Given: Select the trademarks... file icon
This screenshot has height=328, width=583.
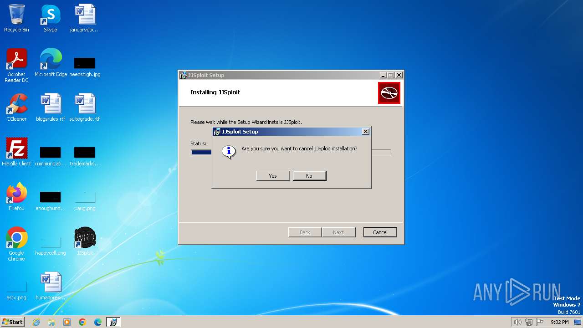Looking at the screenshot, I should [85, 156].
